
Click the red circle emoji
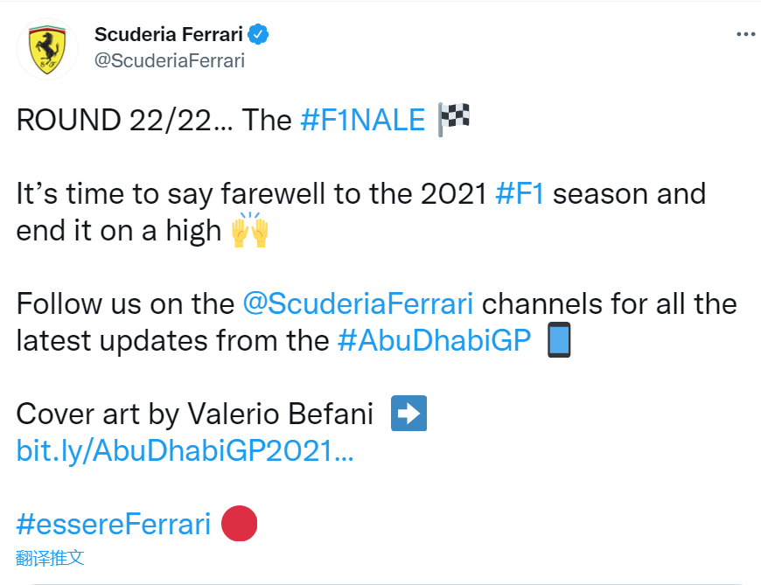click(x=239, y=524)
